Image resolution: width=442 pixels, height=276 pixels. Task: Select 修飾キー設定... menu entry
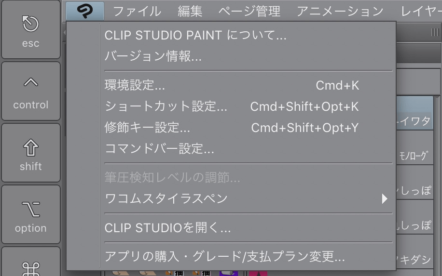(147, 128)
